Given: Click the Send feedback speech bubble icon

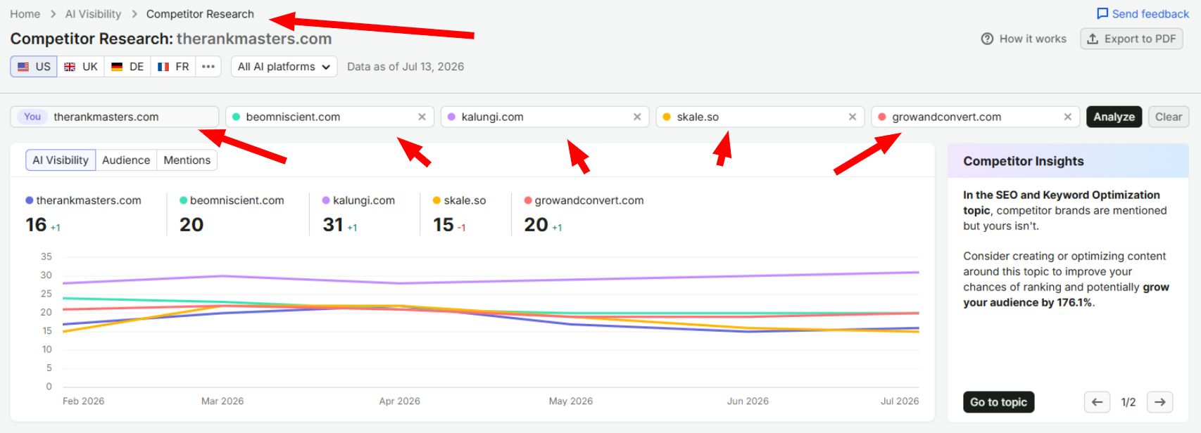Looking at the screenshot, I should point(1102,14).
